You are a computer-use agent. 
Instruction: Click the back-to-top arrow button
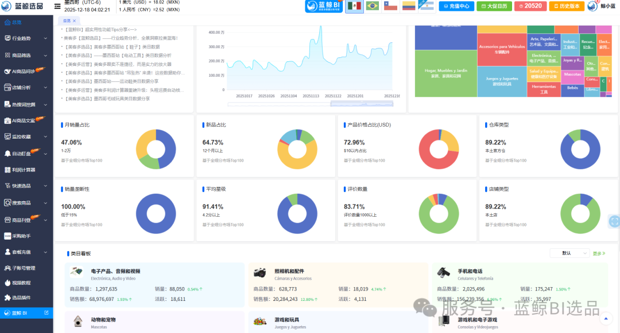(606, 319)
